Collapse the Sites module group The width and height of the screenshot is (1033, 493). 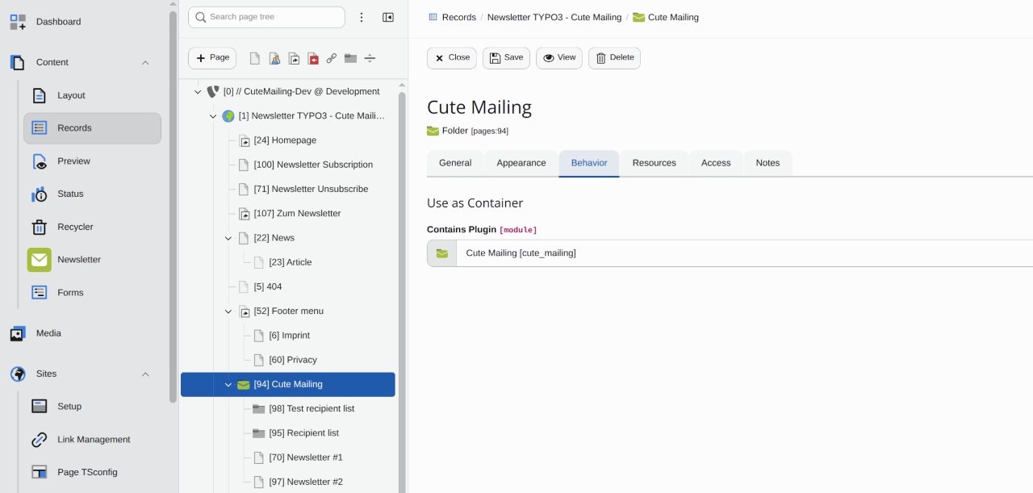(145, 374)
